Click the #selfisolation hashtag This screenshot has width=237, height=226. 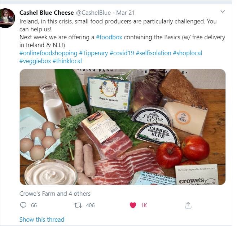tap(153, 53)
